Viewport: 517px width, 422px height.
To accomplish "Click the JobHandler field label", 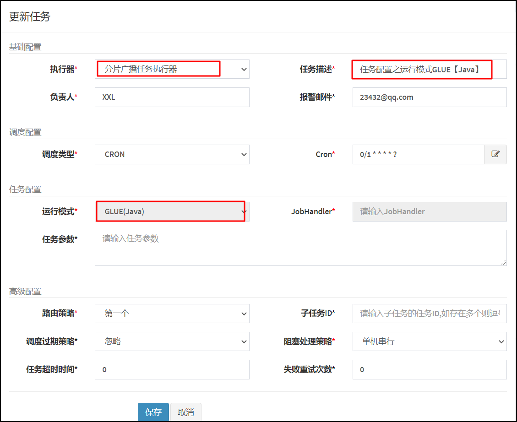I will [313, 211].
